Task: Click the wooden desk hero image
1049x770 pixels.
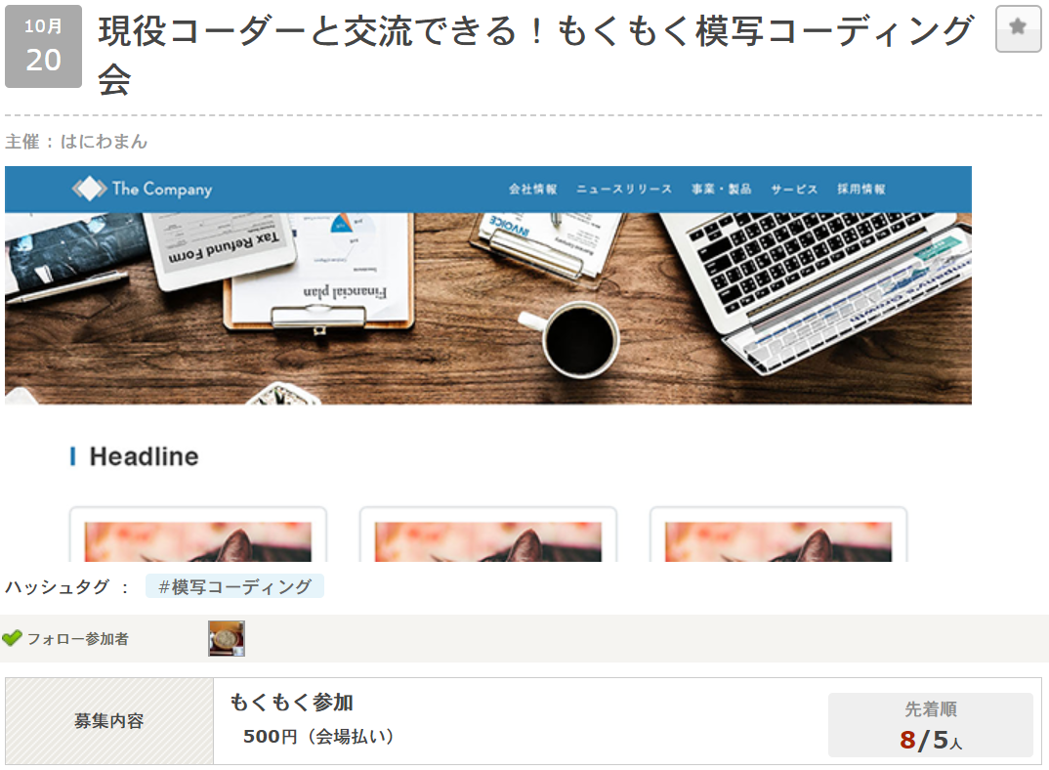Action: (x=488, y=308)
